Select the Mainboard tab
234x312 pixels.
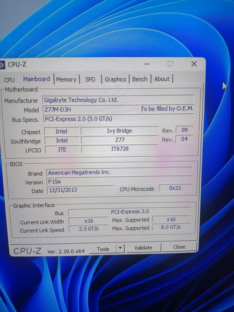[x=37, y=79]
